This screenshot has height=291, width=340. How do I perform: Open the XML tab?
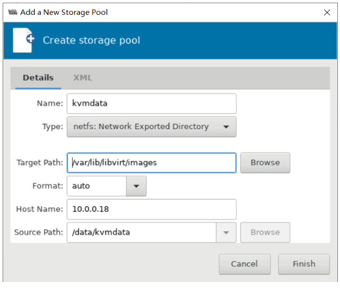click(x=82, y=78)
